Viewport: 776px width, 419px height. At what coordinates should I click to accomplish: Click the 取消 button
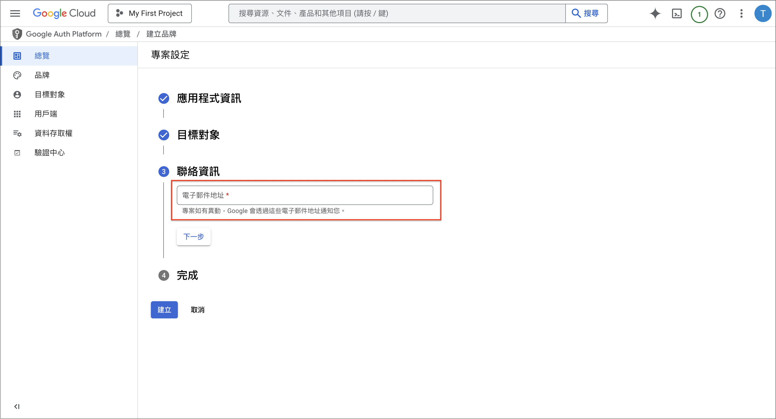pos(198,310)
